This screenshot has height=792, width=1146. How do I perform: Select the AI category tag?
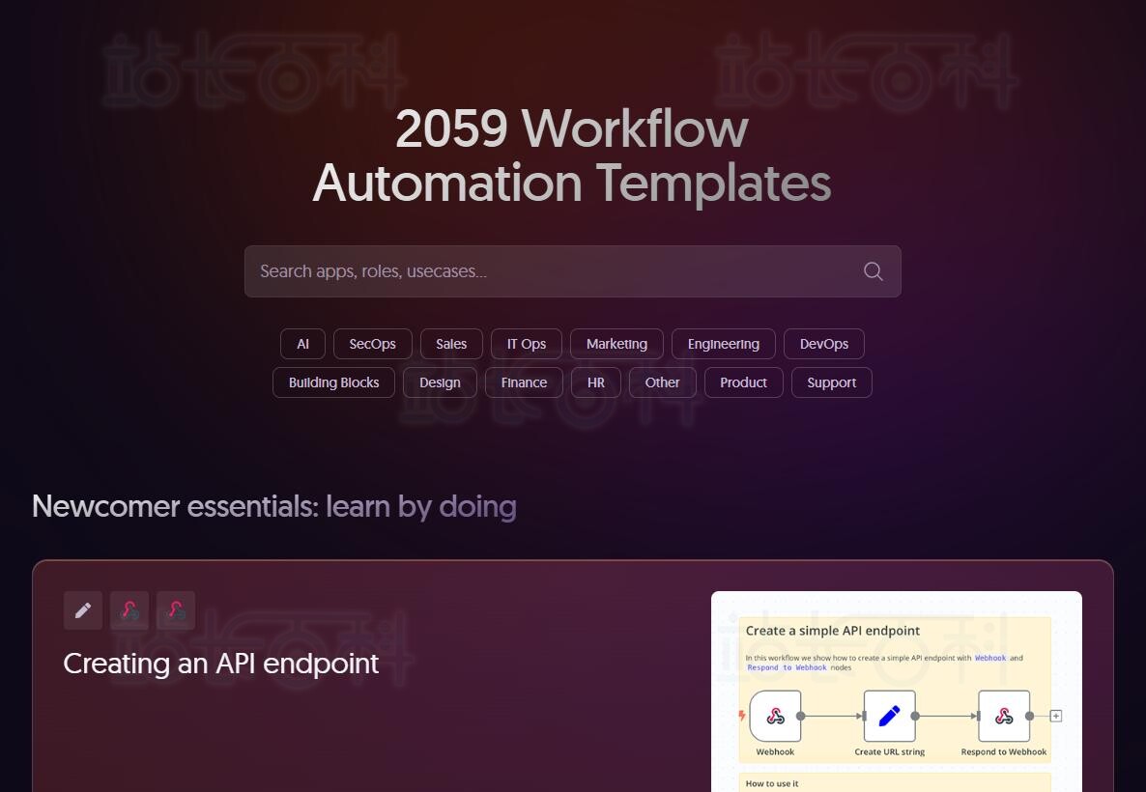pos(302,344)
